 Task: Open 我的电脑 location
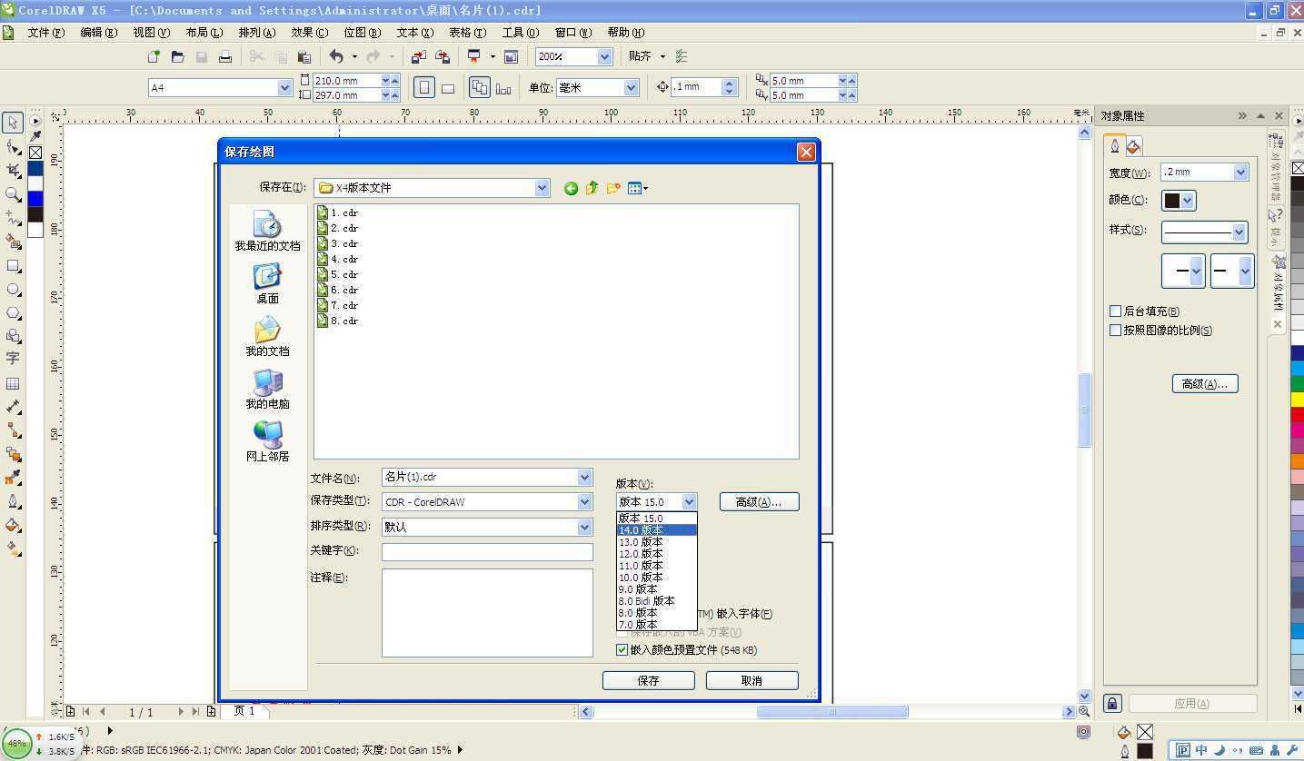[267, 390]
